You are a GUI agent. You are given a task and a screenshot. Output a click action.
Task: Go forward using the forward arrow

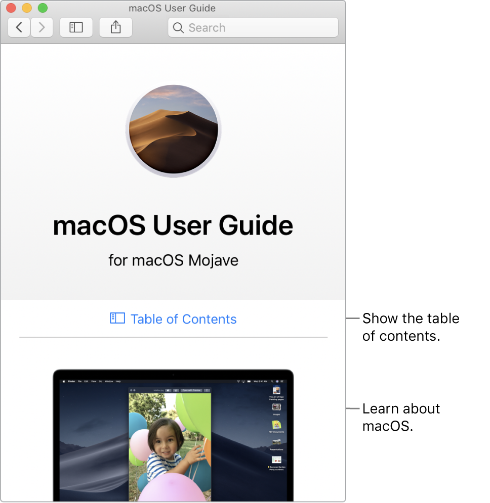click(42, 27)
